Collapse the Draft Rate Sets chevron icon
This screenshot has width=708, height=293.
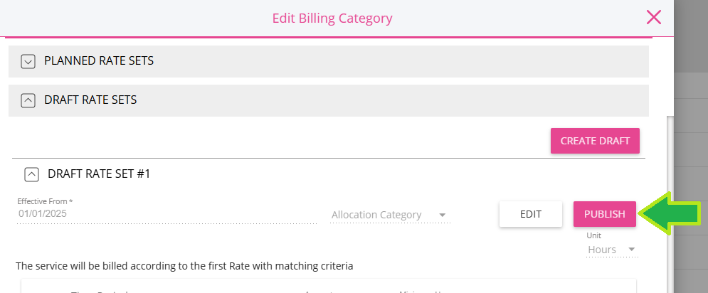coord(28,100)
